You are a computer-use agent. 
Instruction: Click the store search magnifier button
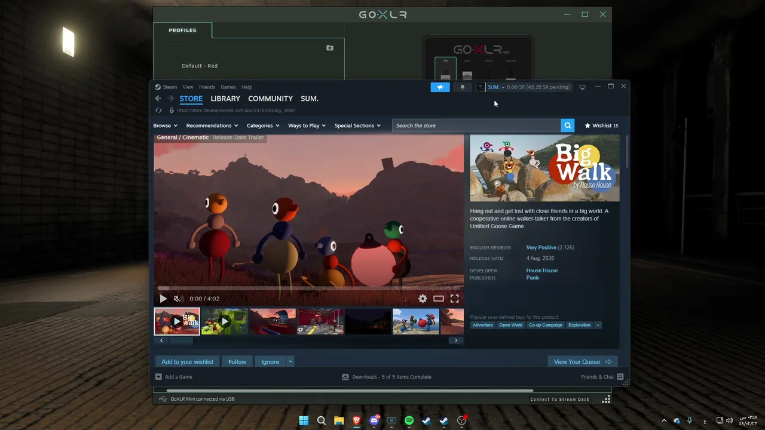point(568,125)
